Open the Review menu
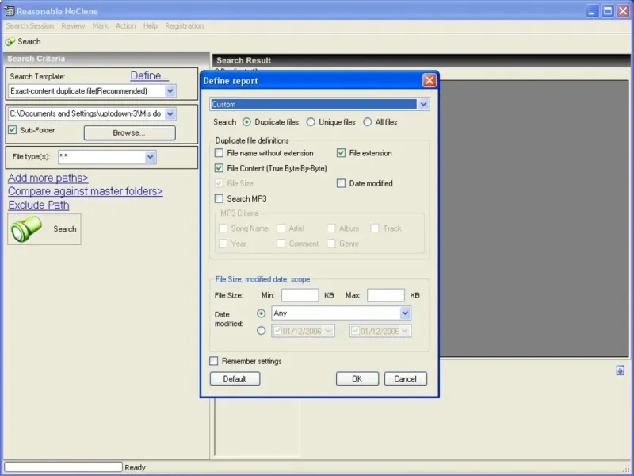 (x=73, y=26)
